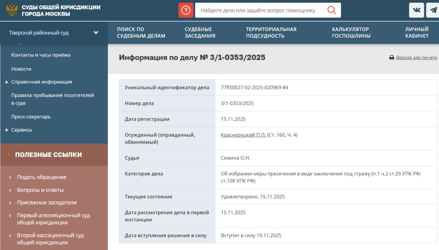The height and width of the screenshot is (250, 439).
Task: Click the search magnifier icon
Action: tap(331, 10)
